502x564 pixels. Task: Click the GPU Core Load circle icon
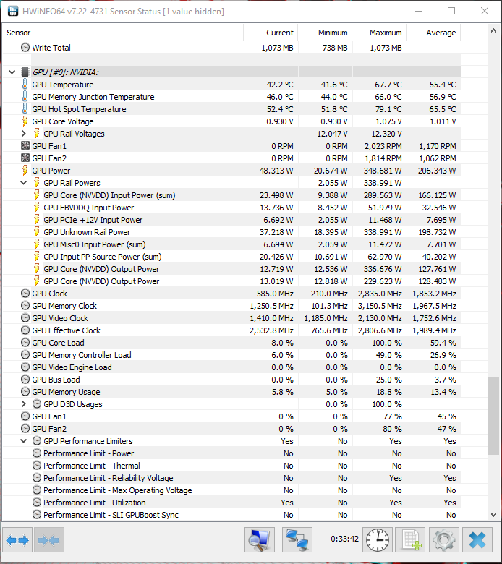tap(25, 343)
